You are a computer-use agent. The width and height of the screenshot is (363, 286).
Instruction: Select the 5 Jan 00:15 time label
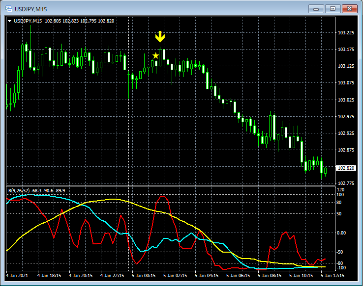pyautogui.click(x=145, y=276)
